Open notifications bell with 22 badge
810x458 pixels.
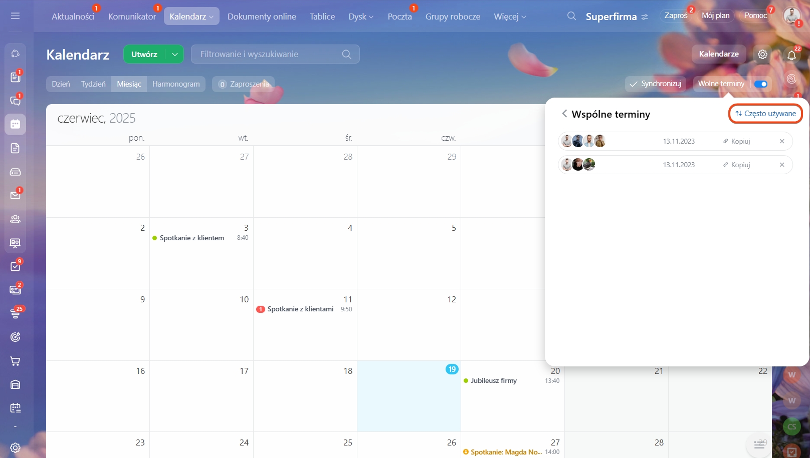coord(791,55)
